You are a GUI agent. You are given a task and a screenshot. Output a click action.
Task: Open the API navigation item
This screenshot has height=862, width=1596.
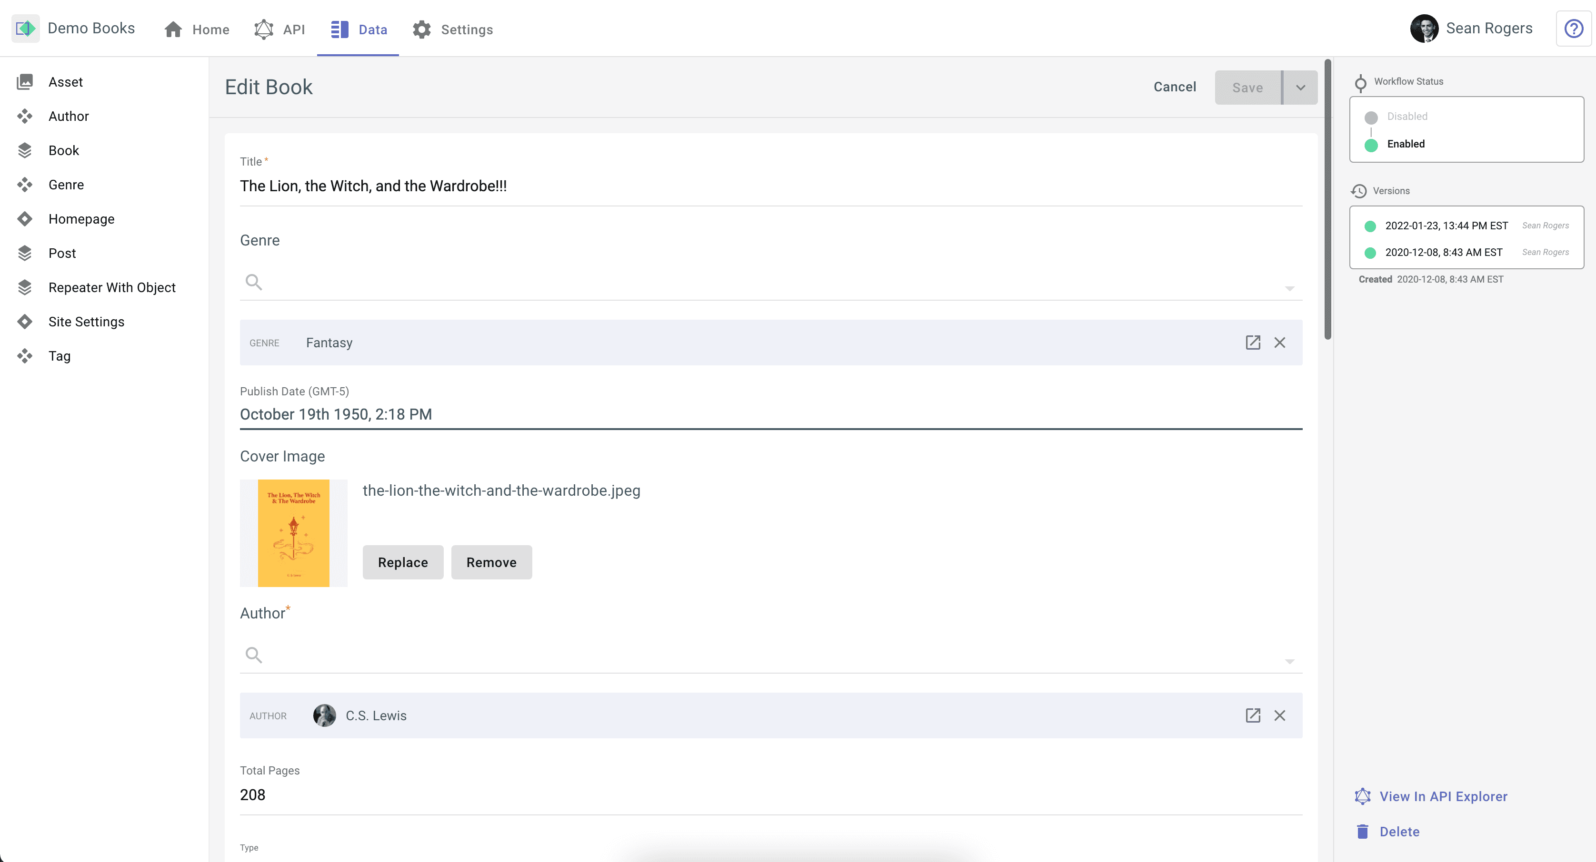click(x=279, y=29)
